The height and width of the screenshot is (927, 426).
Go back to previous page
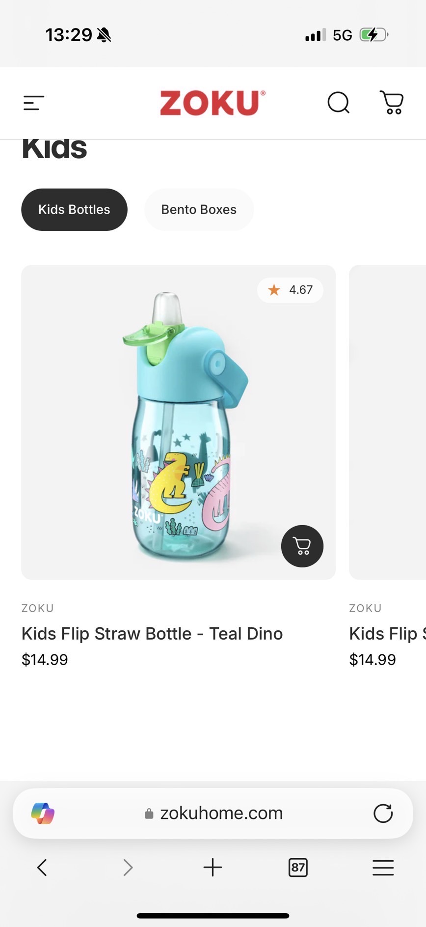42,868
